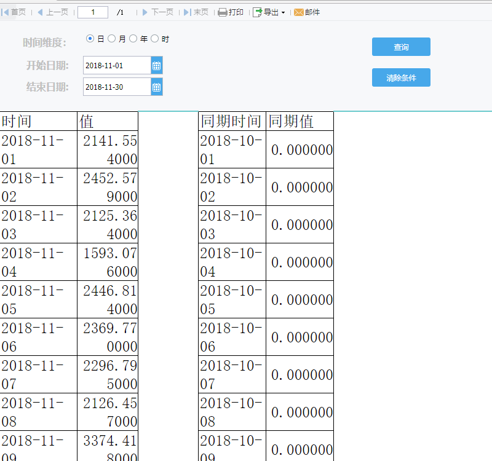Select 同期时间 cell 2018-10-06

[x=232, y=337]
